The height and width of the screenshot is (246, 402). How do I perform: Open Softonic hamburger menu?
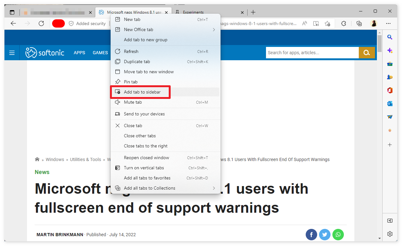[x=12, y=53]
